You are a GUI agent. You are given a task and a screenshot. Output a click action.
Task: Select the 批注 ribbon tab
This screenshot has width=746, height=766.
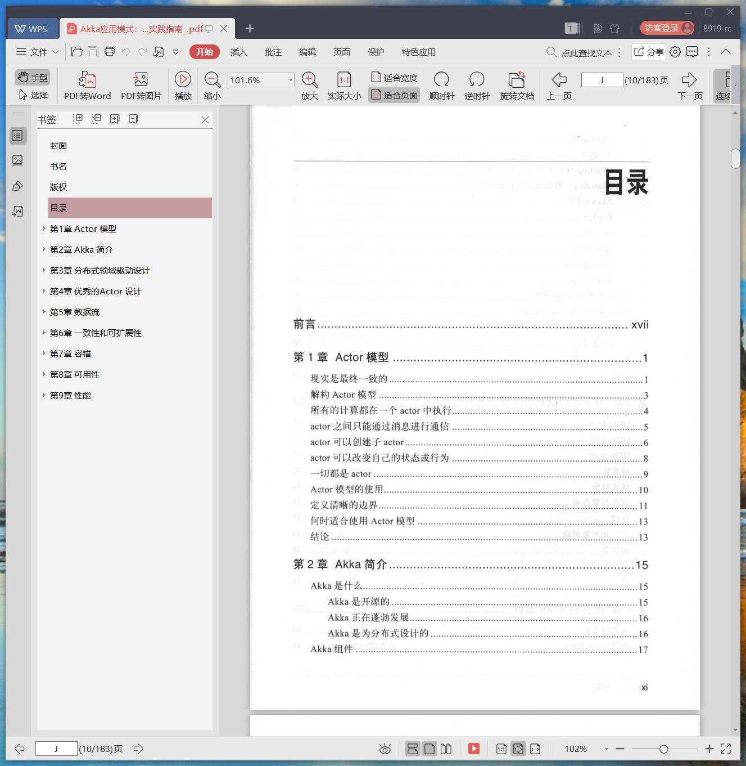point(273,52)
